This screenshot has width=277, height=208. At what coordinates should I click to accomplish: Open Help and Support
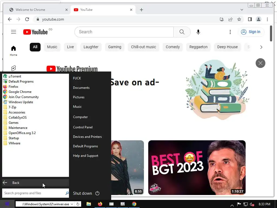[85, 156]
